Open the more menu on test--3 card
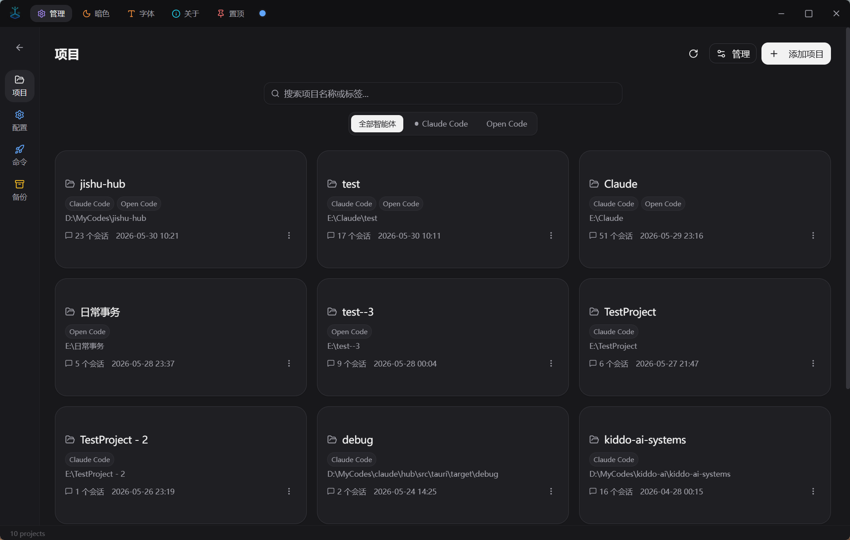Viewport: 850px width, 540px height. [x=551, y=363]
